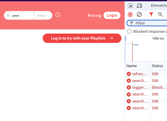Click Log in to try with your Playlists
Screen dimensions: 167x121
tap(82, 38)
